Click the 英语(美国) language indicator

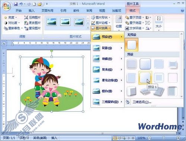pyautogui.click(x=40, y=138)
